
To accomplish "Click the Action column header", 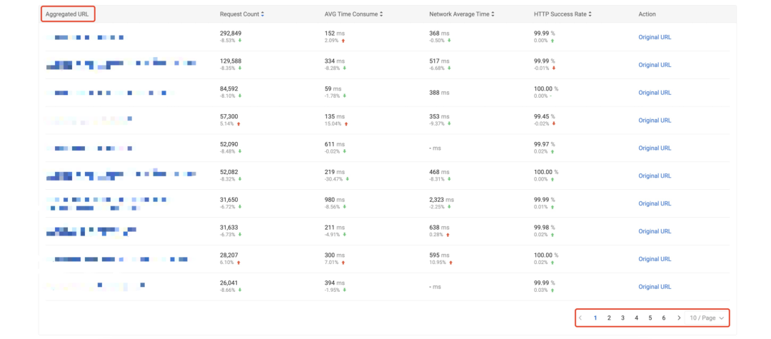I will click(x=647, y=14).
